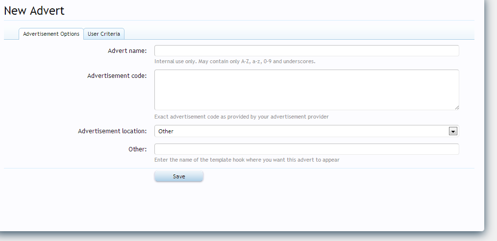The width and height of the screenshot is (497, 241).
Task: Click empty tab bar right of User Criteria
Action: click(x=294, y=34)
